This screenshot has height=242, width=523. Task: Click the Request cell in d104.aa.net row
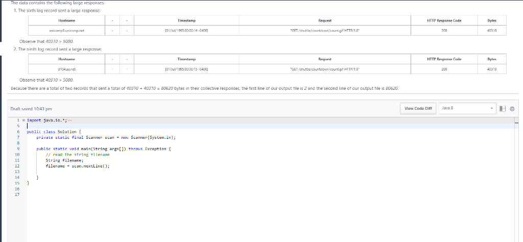click(325, 69)
